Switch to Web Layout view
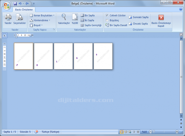Viewport: 185px width, 136px height. 130,132
